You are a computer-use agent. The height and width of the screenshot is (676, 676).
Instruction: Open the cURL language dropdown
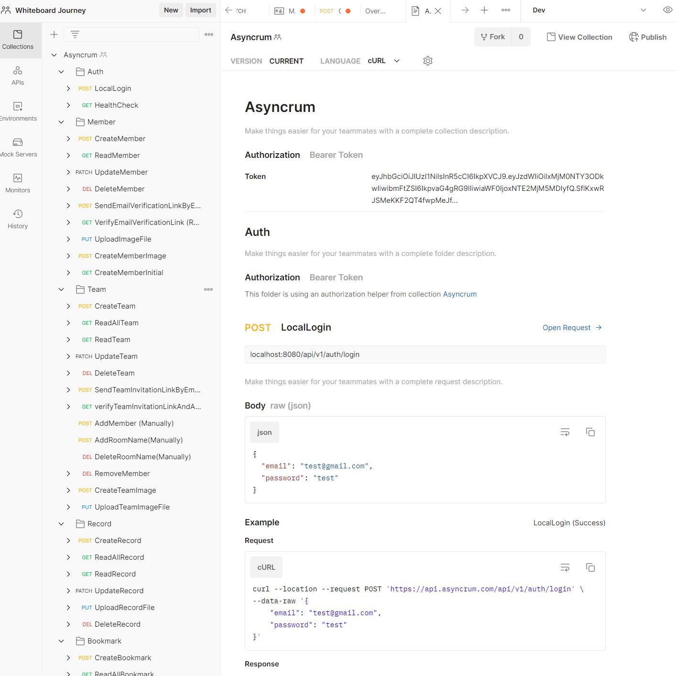point(383,61)
